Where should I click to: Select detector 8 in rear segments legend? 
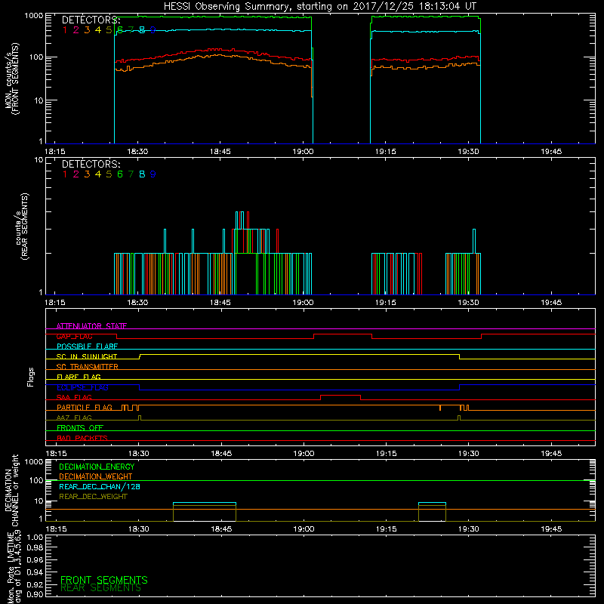pyautogui.click(x=142, y=174)
